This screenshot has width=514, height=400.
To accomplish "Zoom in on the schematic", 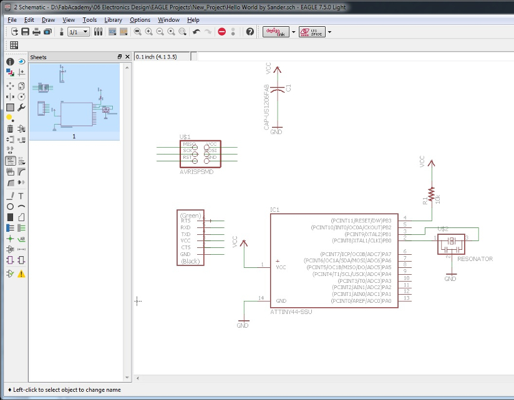I will [x=149, y=32].
